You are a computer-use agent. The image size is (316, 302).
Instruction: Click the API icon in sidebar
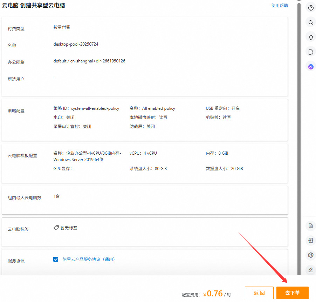pyautogui.click(x=310, y=240)
